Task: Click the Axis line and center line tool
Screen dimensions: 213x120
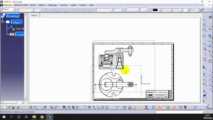Action: (204, 91)
